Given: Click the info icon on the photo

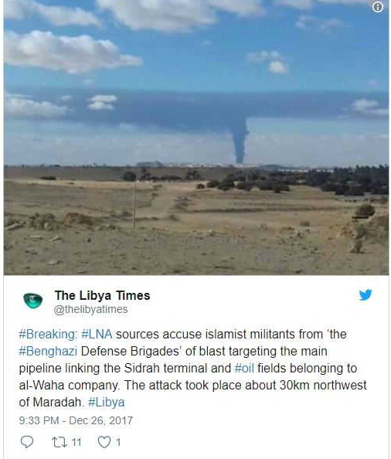Looking at the screenshot, I should pos(378,7).
